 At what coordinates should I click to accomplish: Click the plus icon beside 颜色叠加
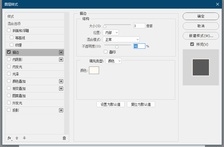pyautogui.click(x=61, y=81)
